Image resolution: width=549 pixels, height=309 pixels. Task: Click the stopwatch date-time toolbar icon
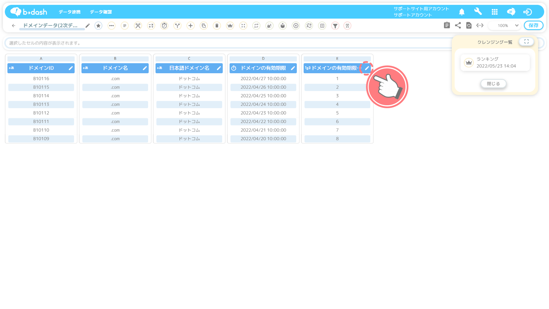tap(164, 26)
